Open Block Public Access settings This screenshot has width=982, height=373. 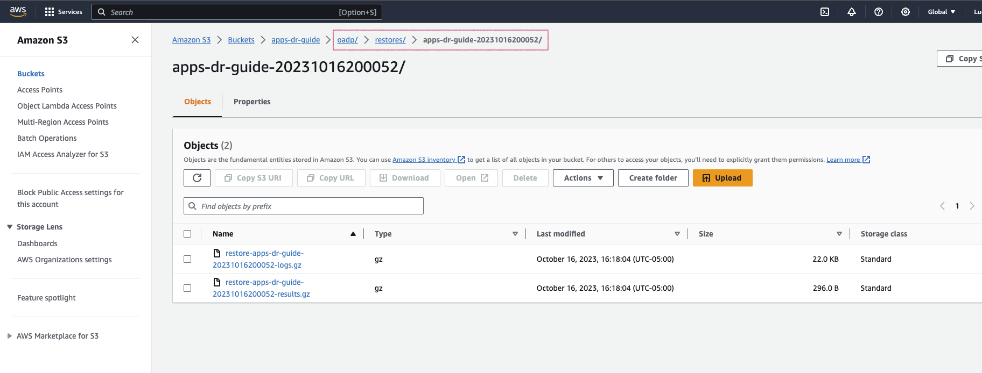[x=71, y=198]
